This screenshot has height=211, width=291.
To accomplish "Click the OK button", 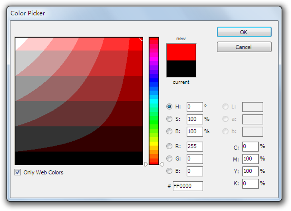I will tap(244, 32).
